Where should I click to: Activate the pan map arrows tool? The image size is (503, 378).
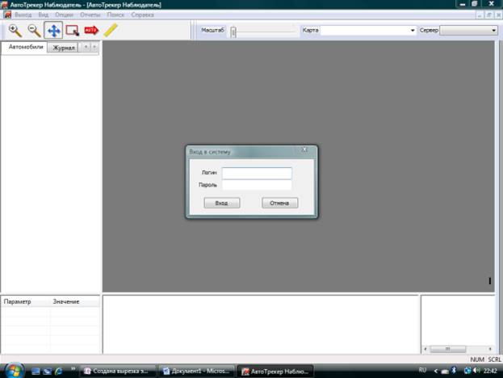(53, 31)
